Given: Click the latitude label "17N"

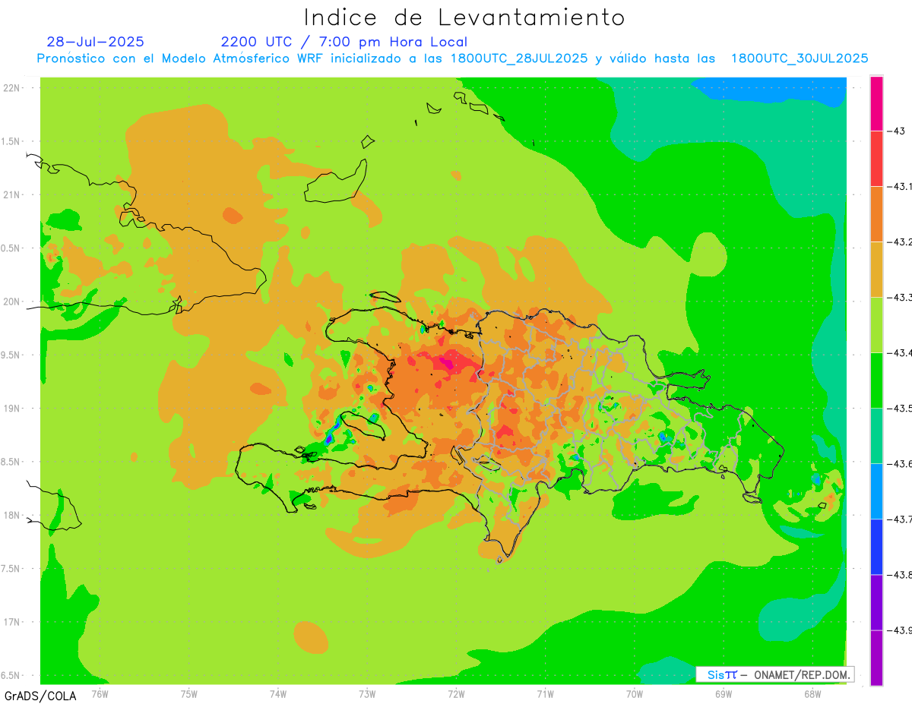Looking at the screenshot, I should [13, 622].
